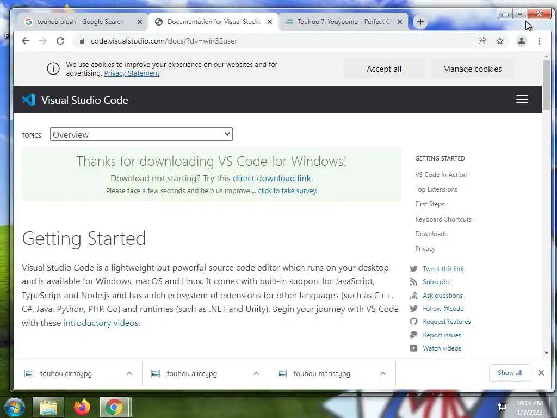Click Twitter icon beside Follow @code
557x418 pixels.
tap(413, 309)
